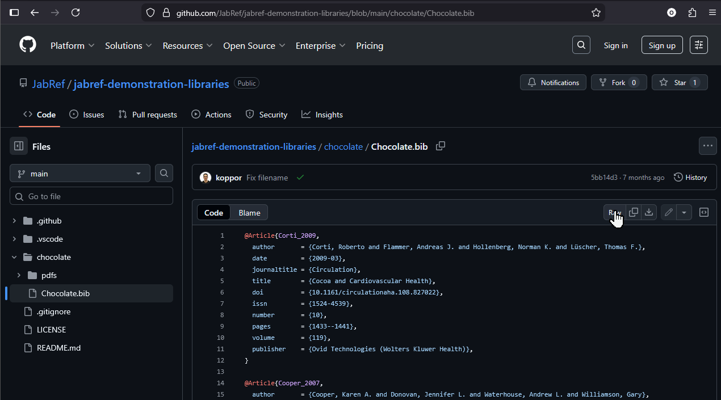
Task: Switch to Code view toggle
Action: pos(213,213)
